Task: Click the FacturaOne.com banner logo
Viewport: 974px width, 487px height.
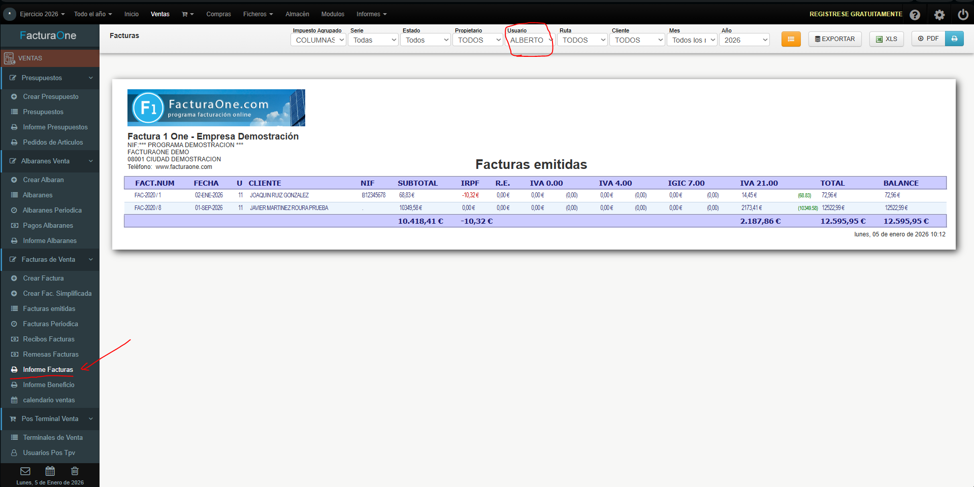Action: click(x=216, y=108)
